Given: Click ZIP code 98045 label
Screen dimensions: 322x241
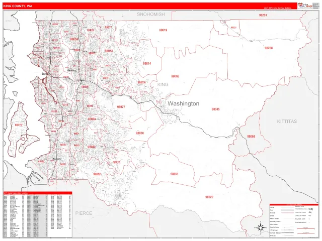Looking at the screenshot, I should [216, 109].
